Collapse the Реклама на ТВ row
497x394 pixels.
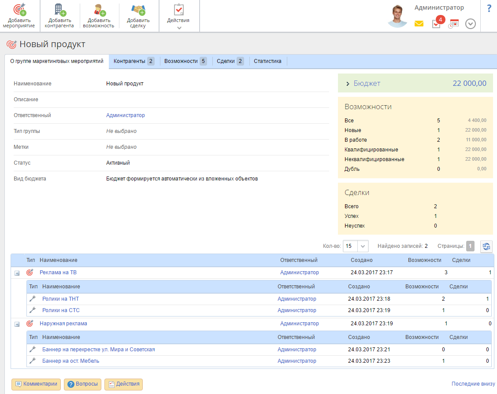pyautogui.click(x=17, y=273)
